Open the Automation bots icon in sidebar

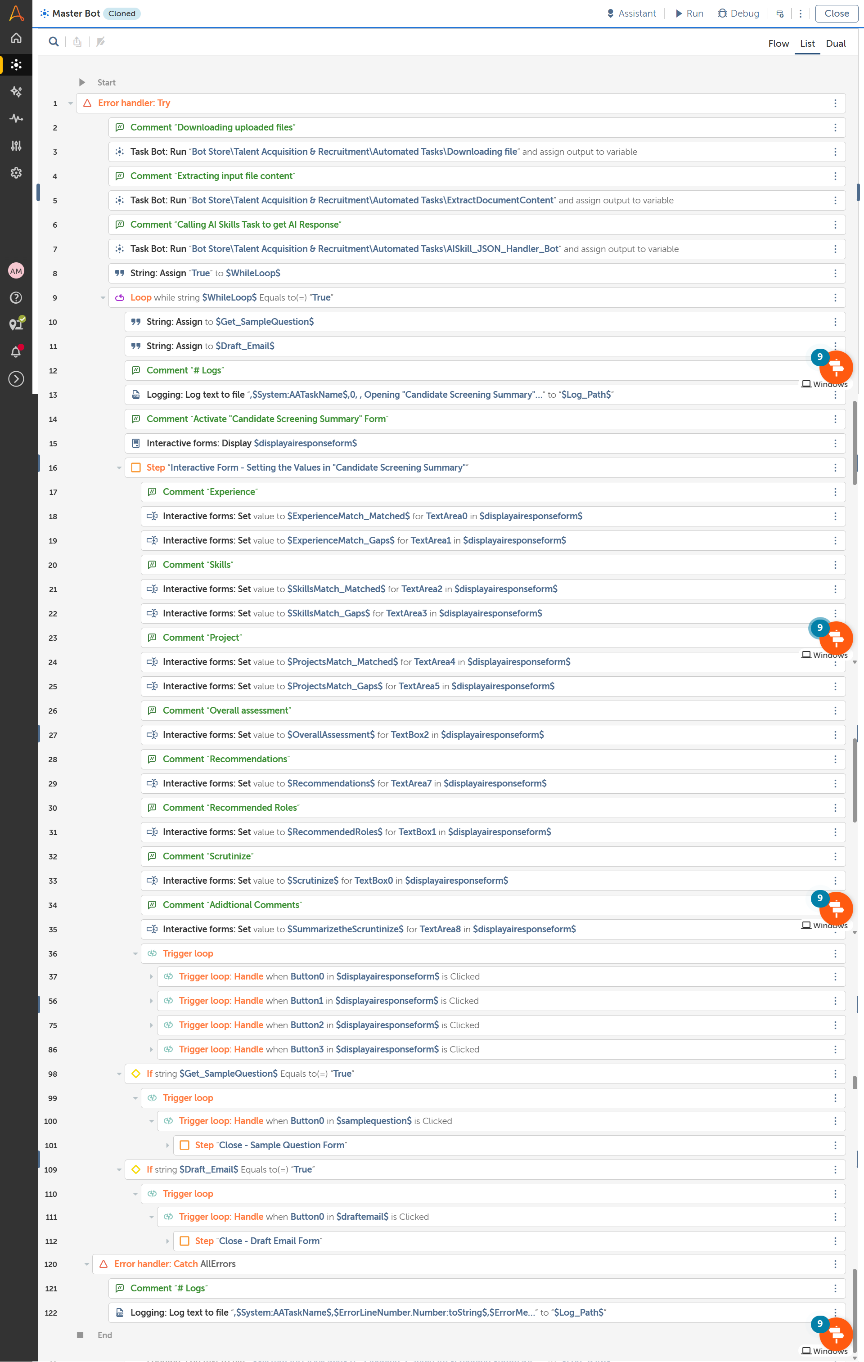tap(16, 64)
